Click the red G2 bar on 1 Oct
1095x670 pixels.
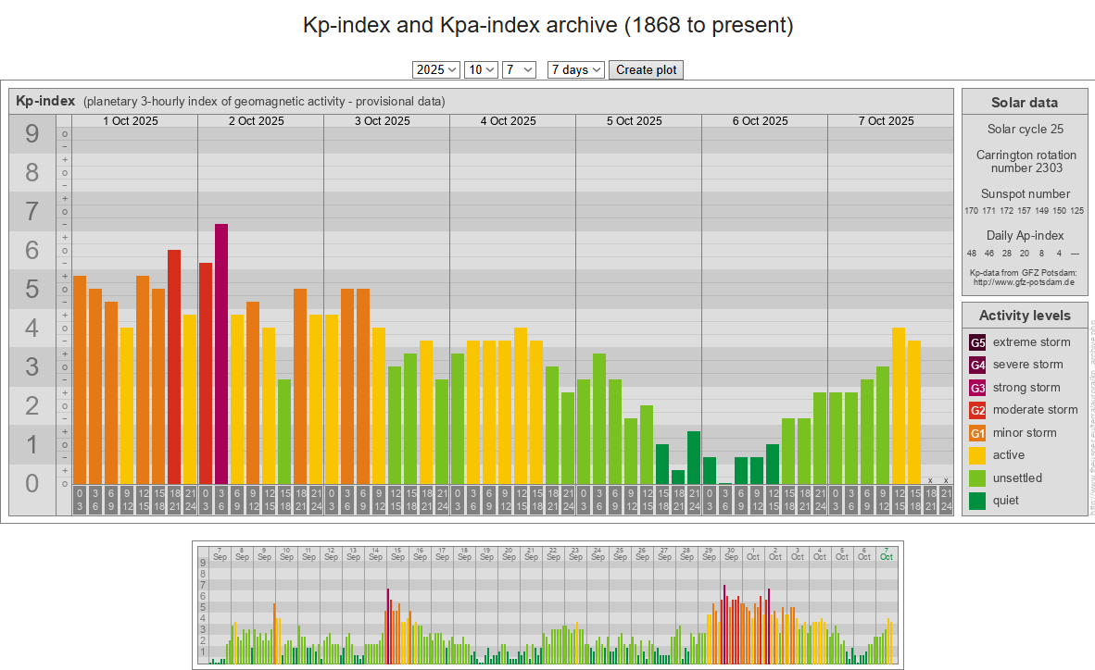coord(174,366)
